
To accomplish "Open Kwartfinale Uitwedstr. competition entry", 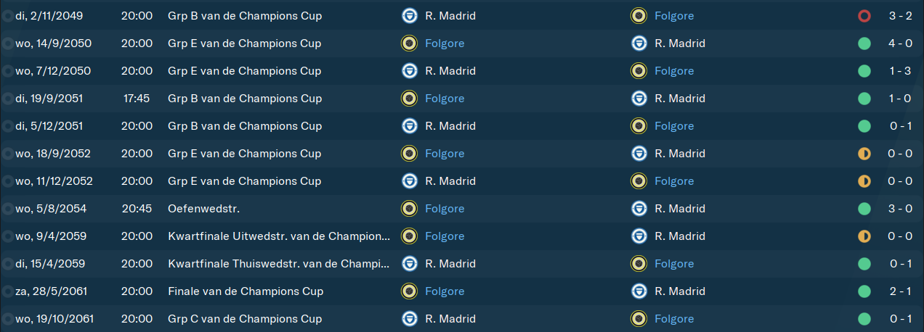I will (279, 236).
